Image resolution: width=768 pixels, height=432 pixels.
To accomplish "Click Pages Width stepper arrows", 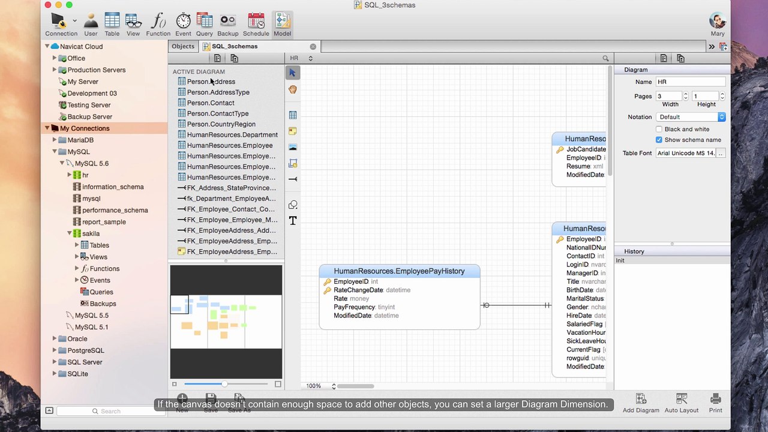I will coord(686,96).
